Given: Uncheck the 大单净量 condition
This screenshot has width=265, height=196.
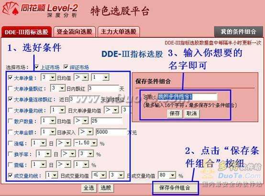Looking at the screenshot, I should pos(11,78).
